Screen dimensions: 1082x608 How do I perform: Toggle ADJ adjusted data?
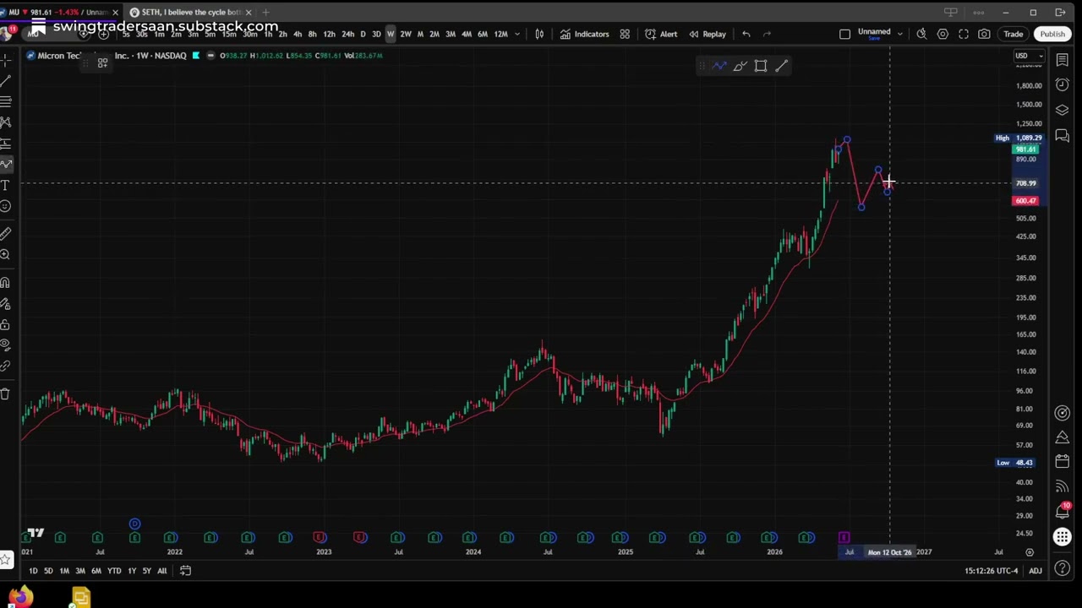pos(1035,571)
